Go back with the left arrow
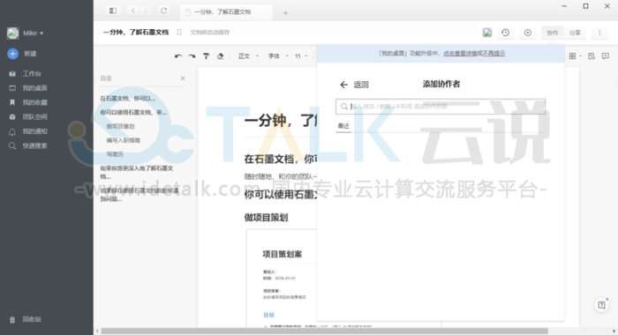 point(133,11)
